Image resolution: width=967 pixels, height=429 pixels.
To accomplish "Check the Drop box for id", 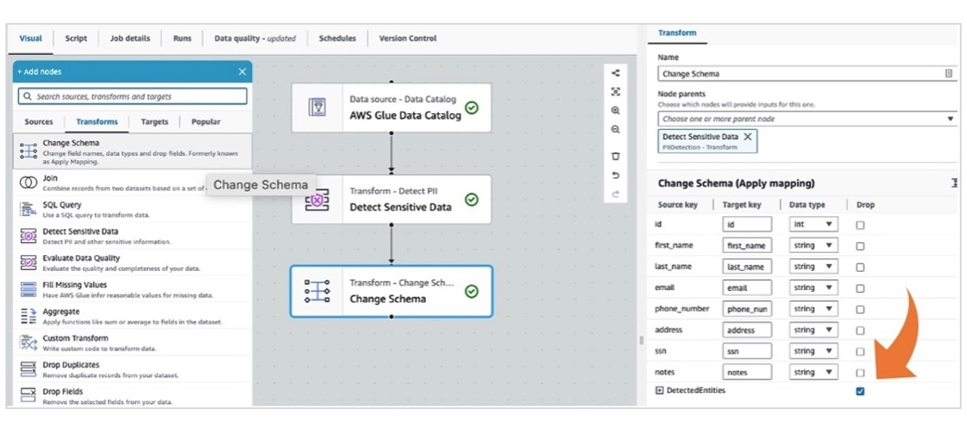I will (x=860, y=225).
